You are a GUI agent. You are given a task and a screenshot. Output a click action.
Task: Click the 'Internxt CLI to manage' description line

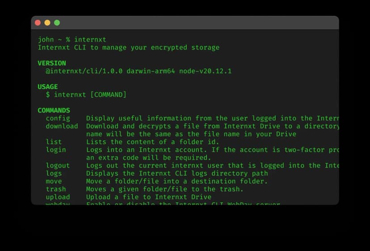tap(128, 47)
